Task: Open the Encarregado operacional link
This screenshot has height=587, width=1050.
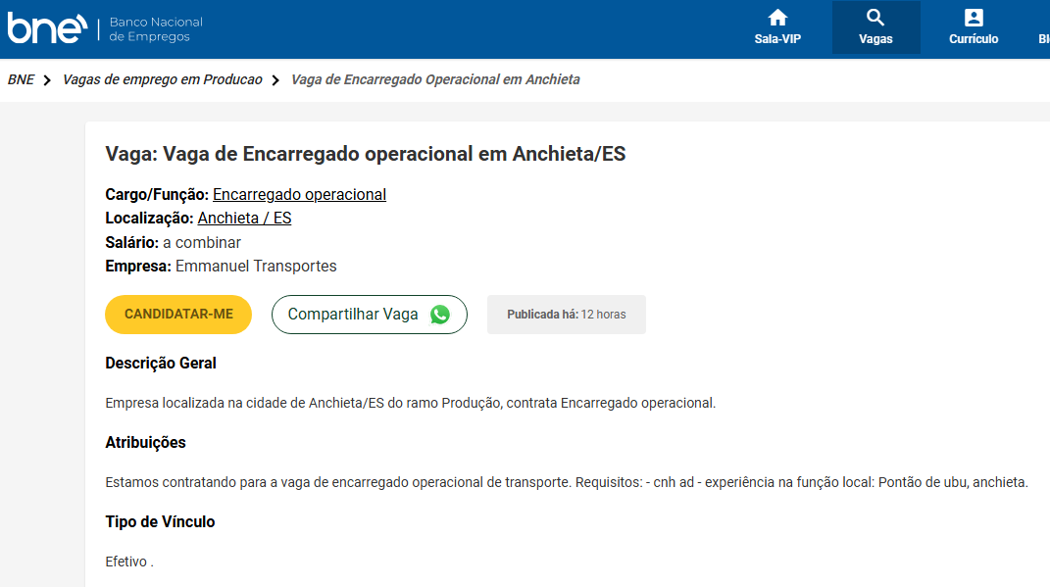Action: click(x=299, y=195)
